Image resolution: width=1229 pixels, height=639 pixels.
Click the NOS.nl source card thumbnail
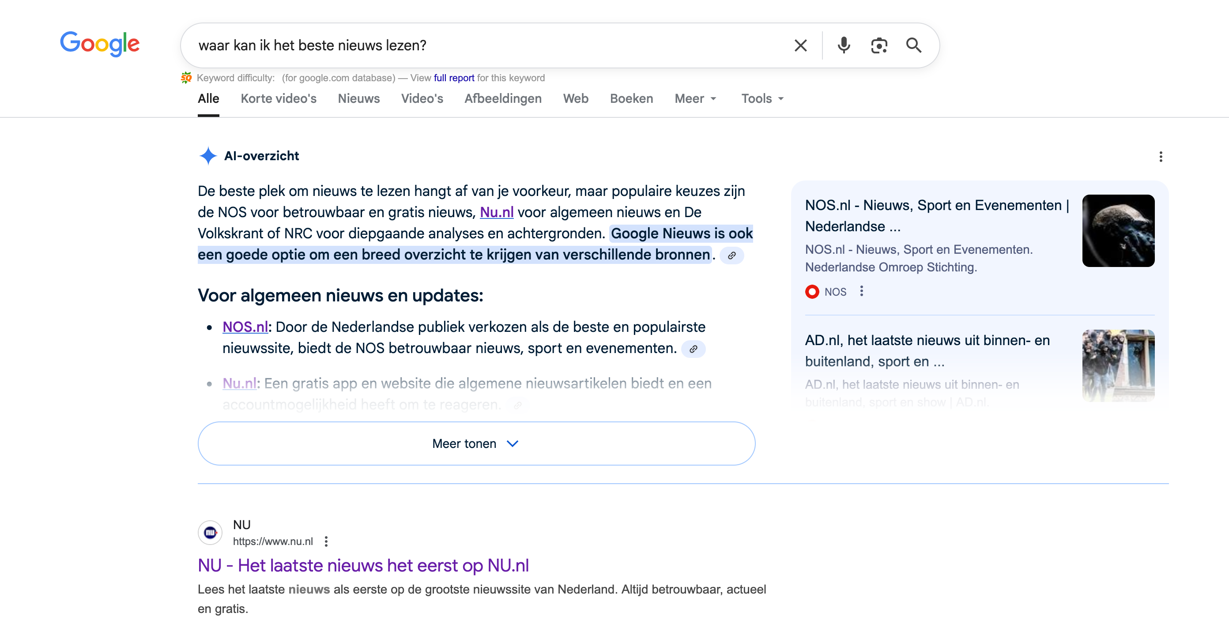(x=1118, y=231)
